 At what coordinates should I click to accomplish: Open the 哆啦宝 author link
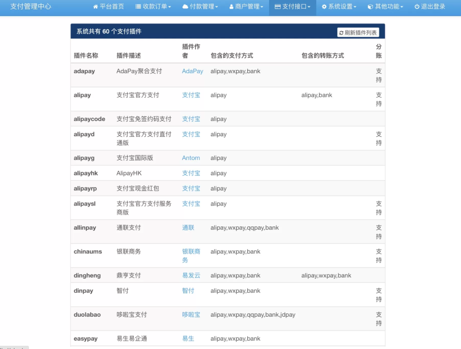[191, 315]
